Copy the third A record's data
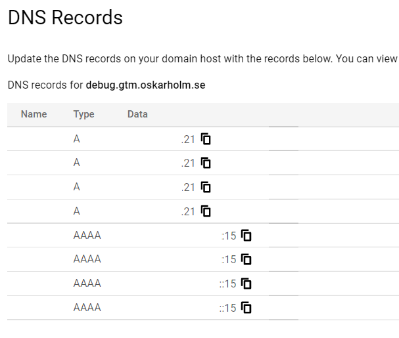The height and width of the screenshot is (338, 399). point(206,187)
